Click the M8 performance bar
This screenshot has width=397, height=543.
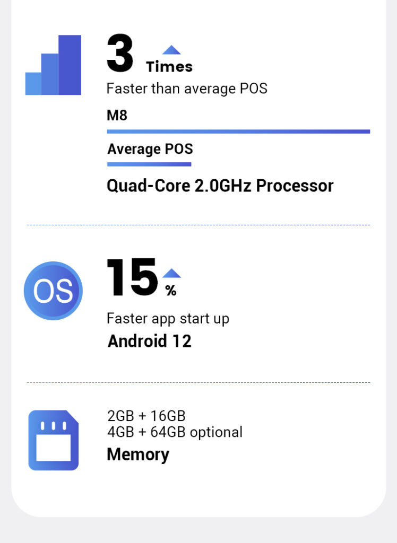(238, 132)
